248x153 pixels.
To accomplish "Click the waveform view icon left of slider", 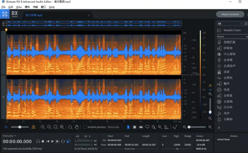I will click(6, 127).
